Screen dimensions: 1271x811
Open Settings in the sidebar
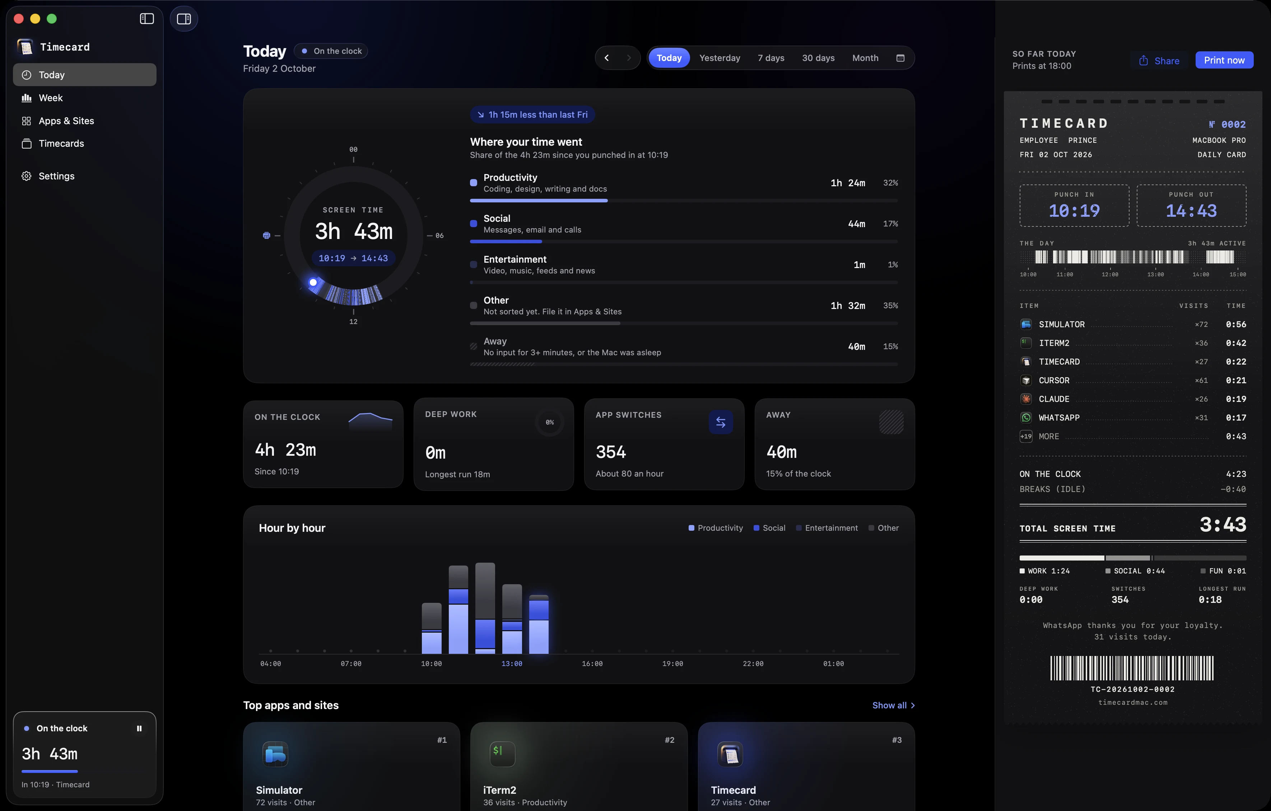click(x=84, y=176)
